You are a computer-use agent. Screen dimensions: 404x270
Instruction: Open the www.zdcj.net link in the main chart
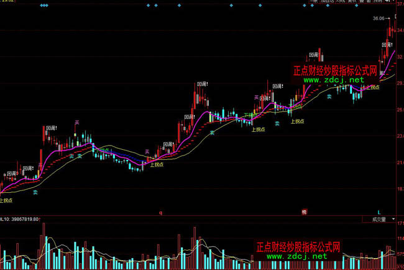[333, 80]
